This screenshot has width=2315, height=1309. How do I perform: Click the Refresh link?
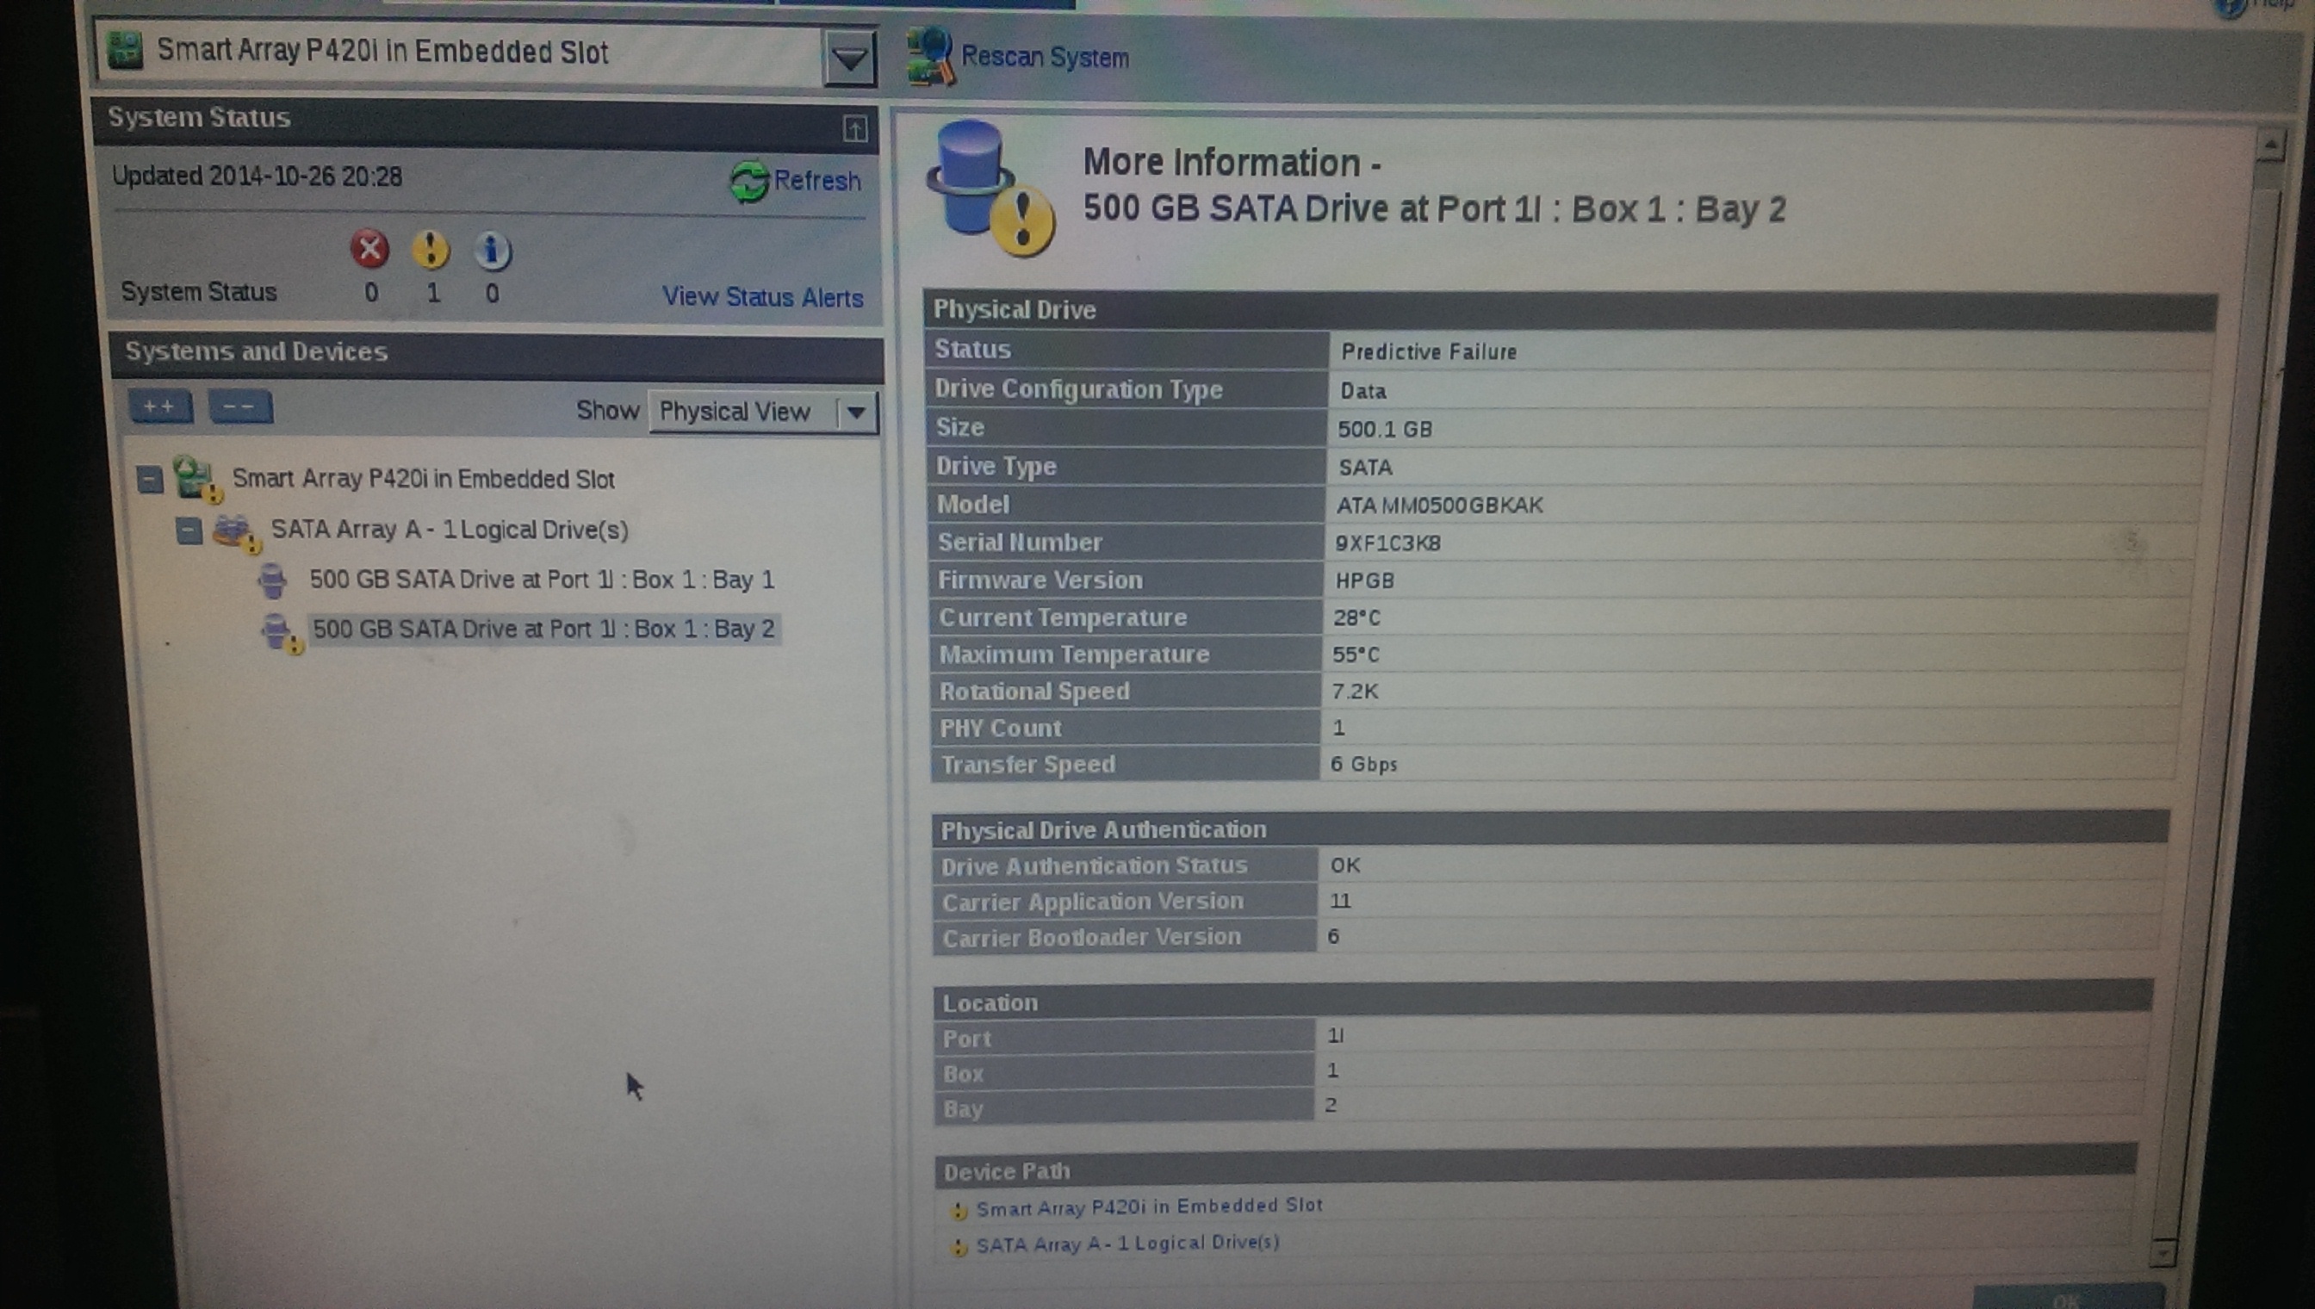(817, 181)
